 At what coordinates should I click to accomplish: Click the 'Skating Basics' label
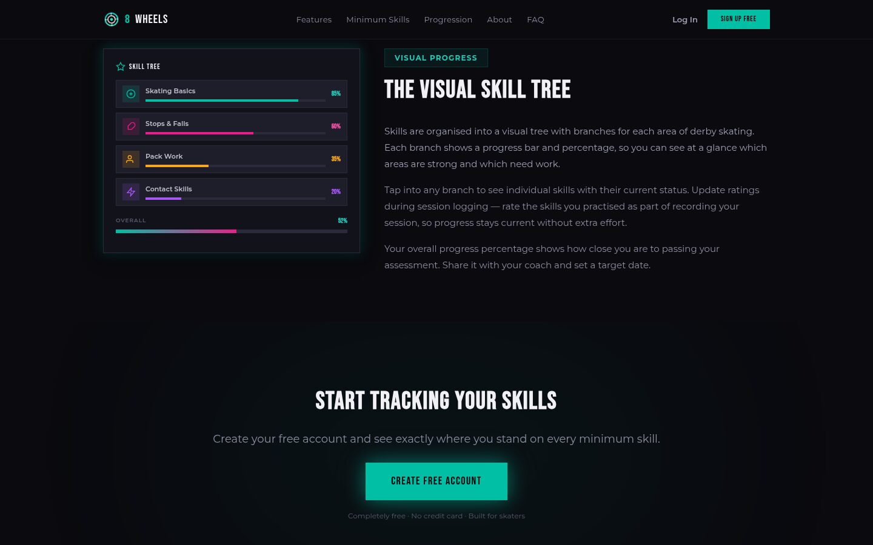click(x=170, y=91)
